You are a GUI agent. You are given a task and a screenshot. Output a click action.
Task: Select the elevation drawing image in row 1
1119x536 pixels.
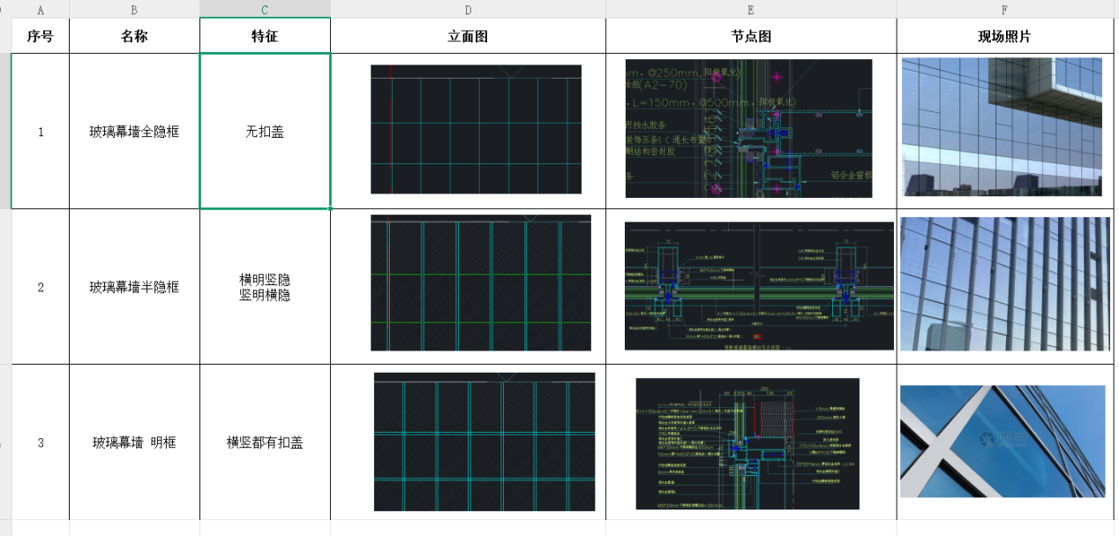point(476,130)
